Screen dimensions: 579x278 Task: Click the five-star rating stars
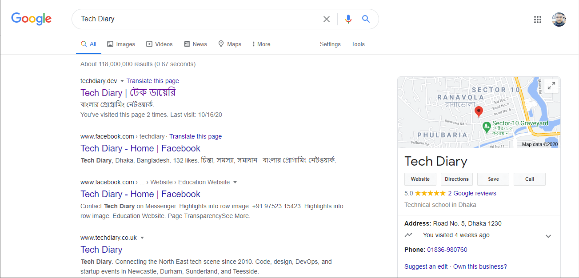(430, 193)
